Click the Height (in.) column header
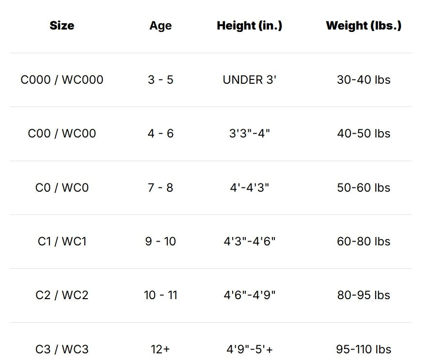This screenshot has width=429, height=364. [x=250, y=26]
